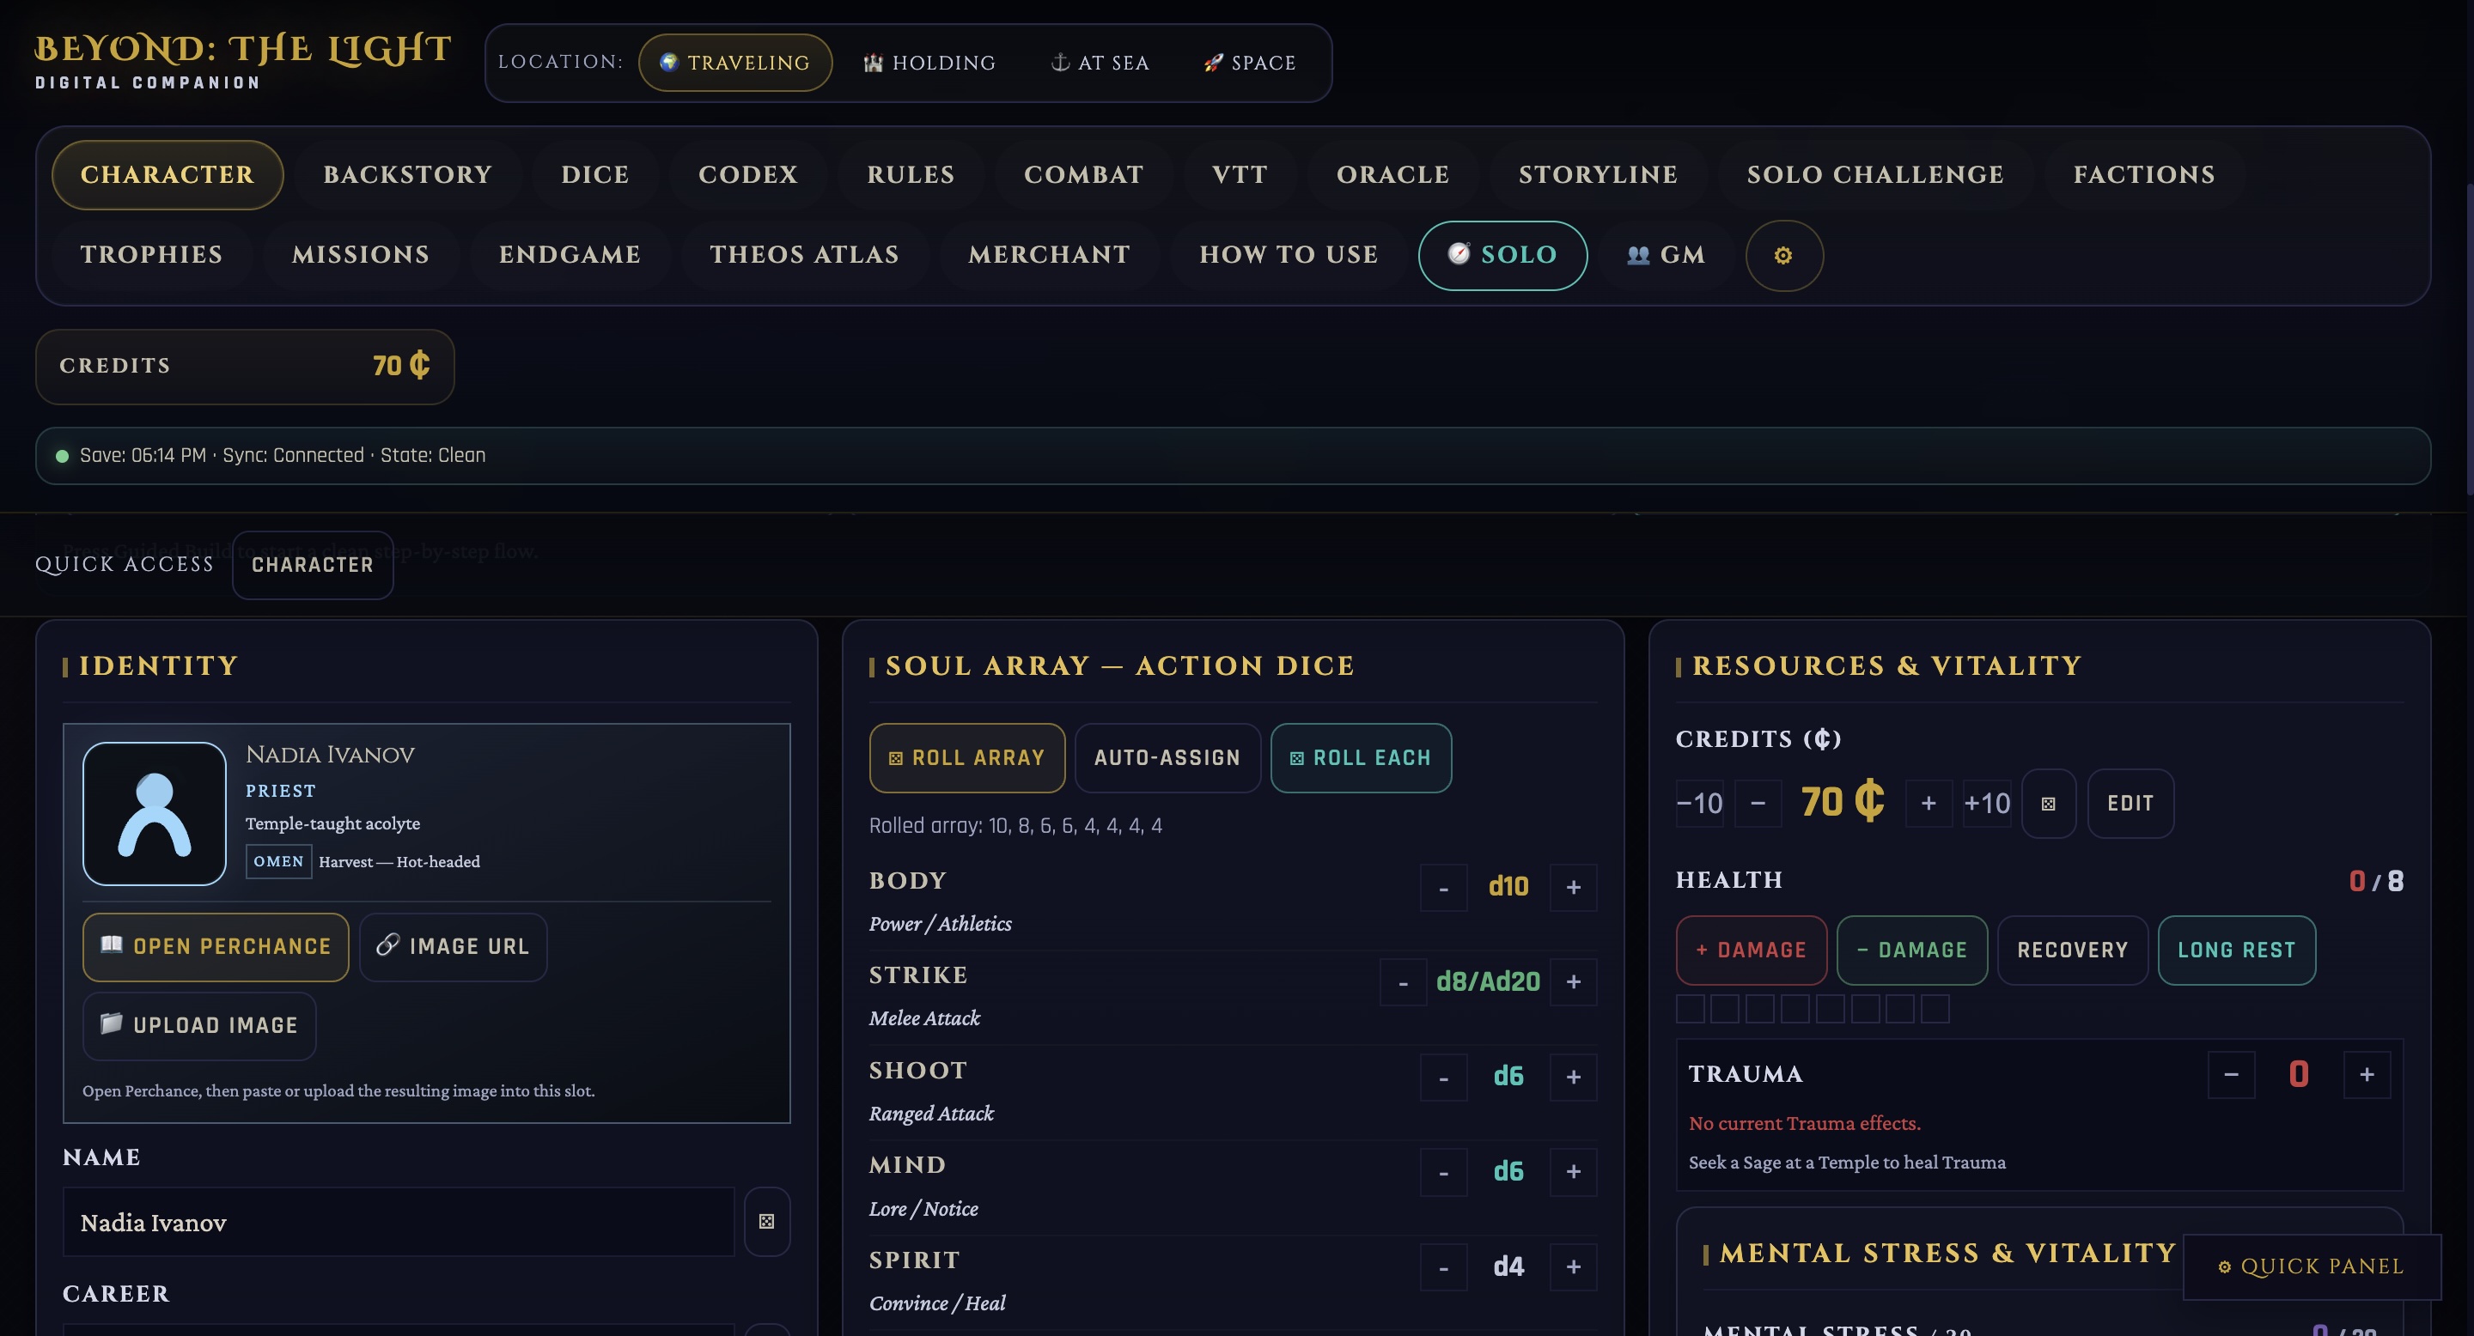Decrease the Mind die

pyautogui.click(x=1443, y=1172)
